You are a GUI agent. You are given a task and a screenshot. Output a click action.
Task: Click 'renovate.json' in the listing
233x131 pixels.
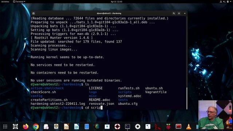click(102, 104)
